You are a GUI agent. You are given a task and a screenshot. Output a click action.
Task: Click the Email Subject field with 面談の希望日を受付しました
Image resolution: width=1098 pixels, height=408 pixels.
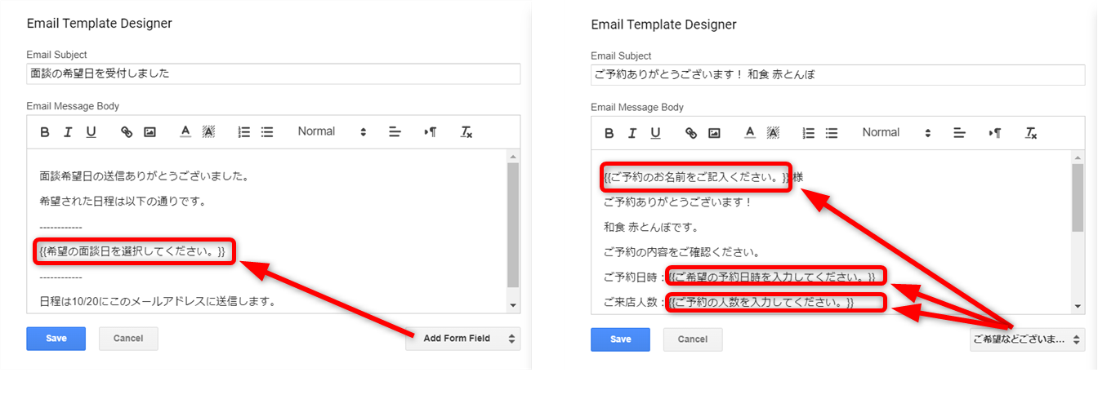point(273,73)
